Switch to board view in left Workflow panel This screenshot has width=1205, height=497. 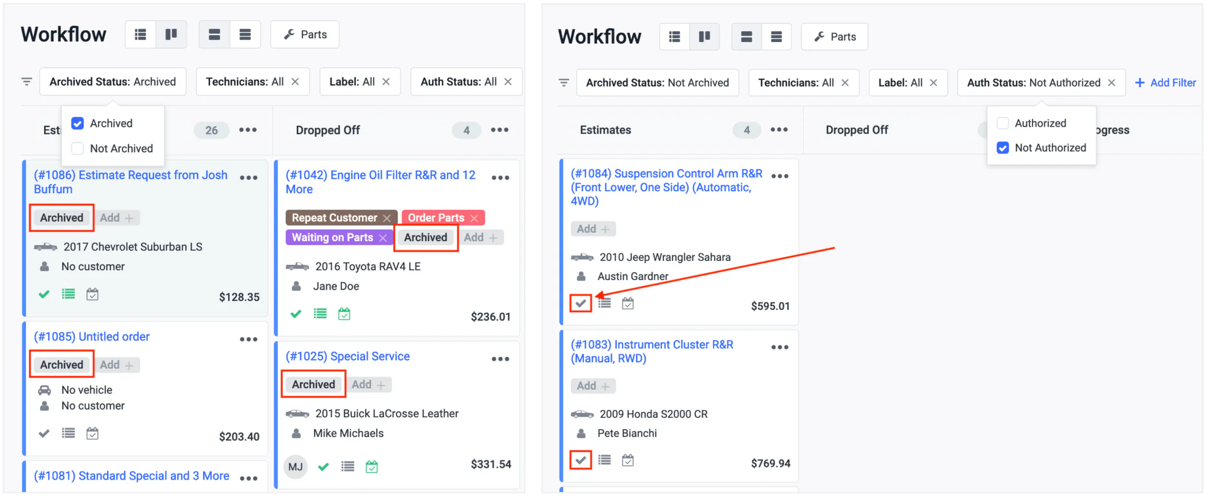pos(171,35)
